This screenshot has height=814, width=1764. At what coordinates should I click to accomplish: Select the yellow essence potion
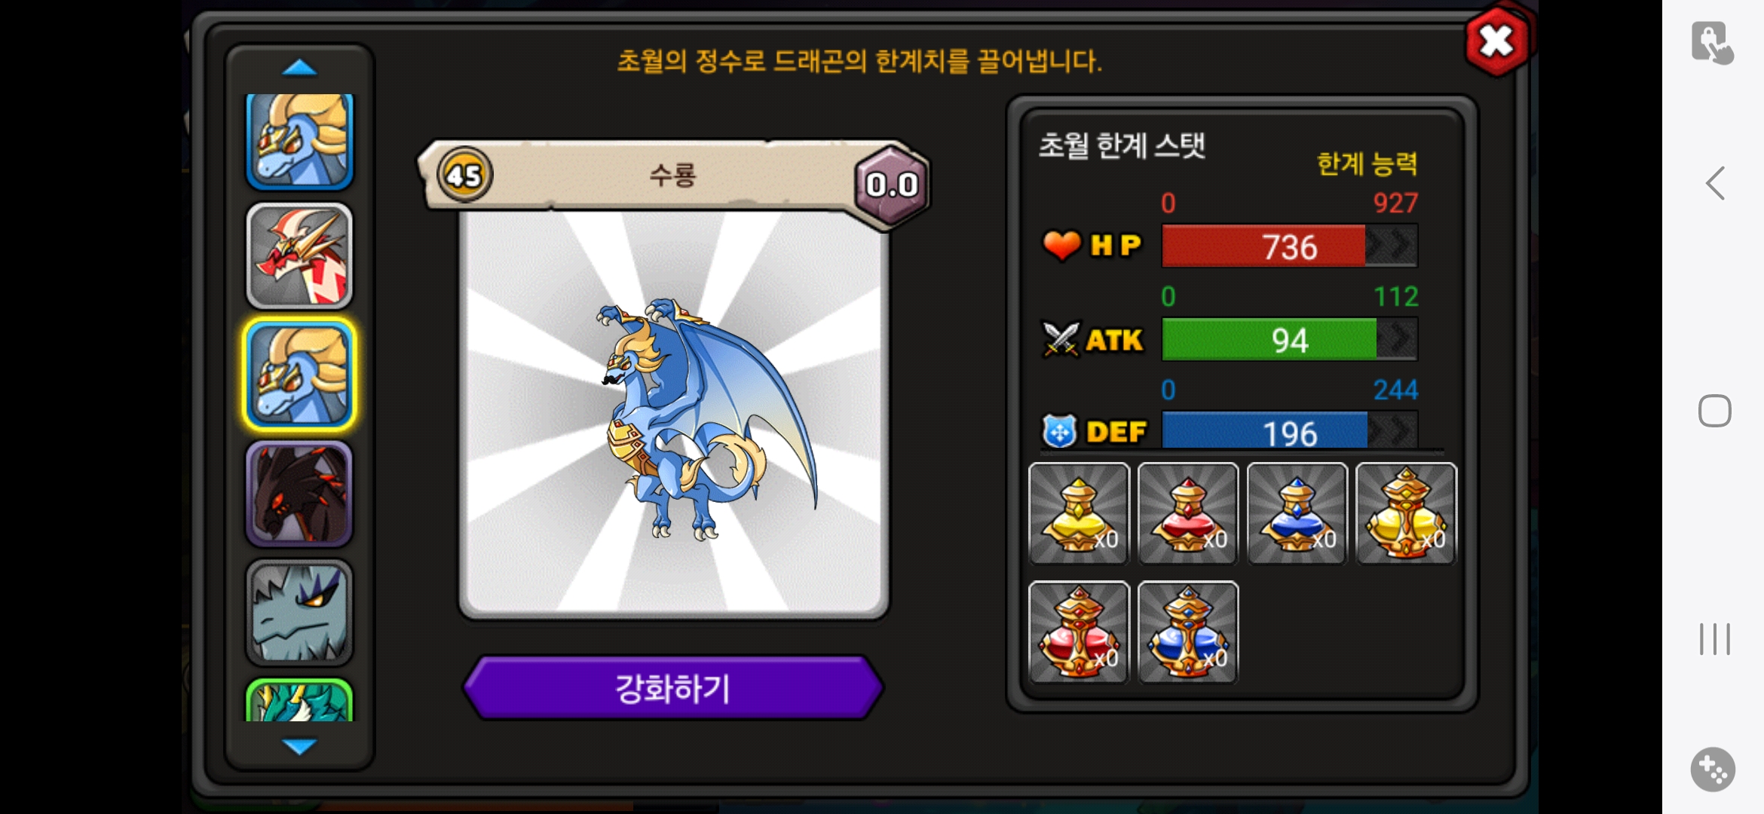click(x=1079, y=513)
